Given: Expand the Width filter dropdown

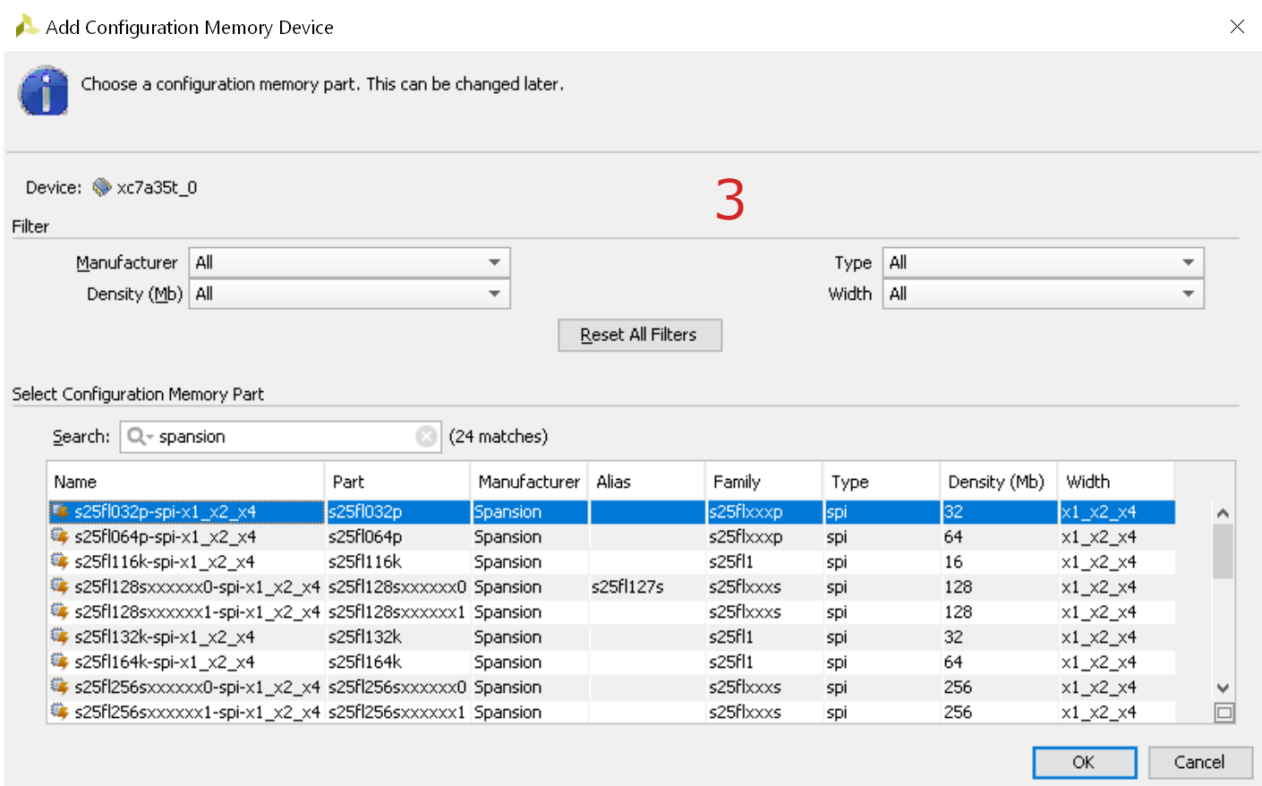Looking at the screenshot, I should (x=1043, y=294).
